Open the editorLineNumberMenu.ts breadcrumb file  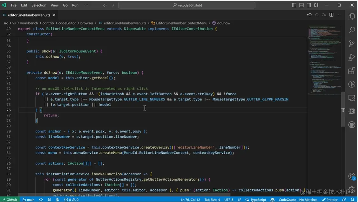click(x=122, y=23)
